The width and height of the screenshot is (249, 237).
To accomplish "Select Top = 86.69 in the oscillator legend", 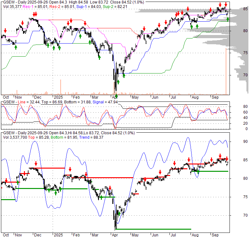I will 52,102.
